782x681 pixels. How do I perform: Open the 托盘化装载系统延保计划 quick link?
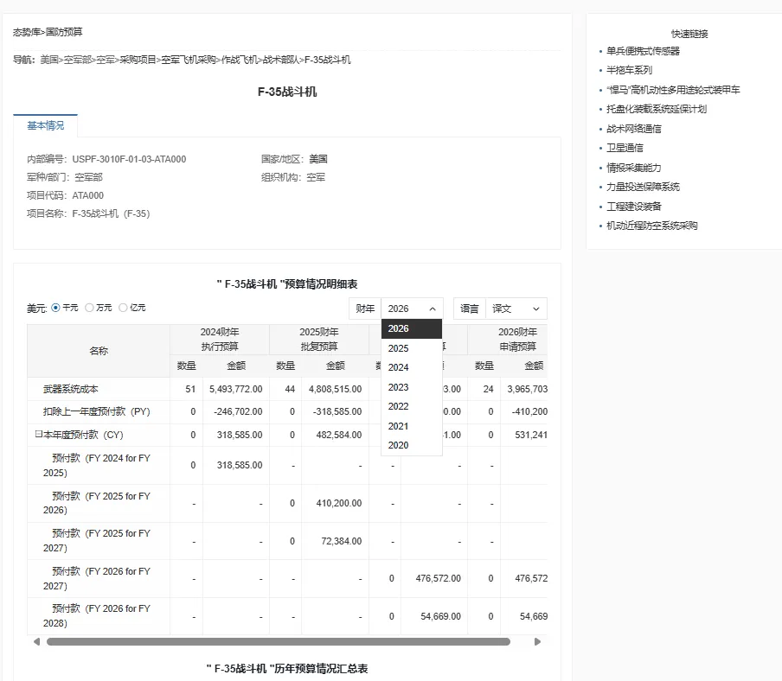coord(657,109)
